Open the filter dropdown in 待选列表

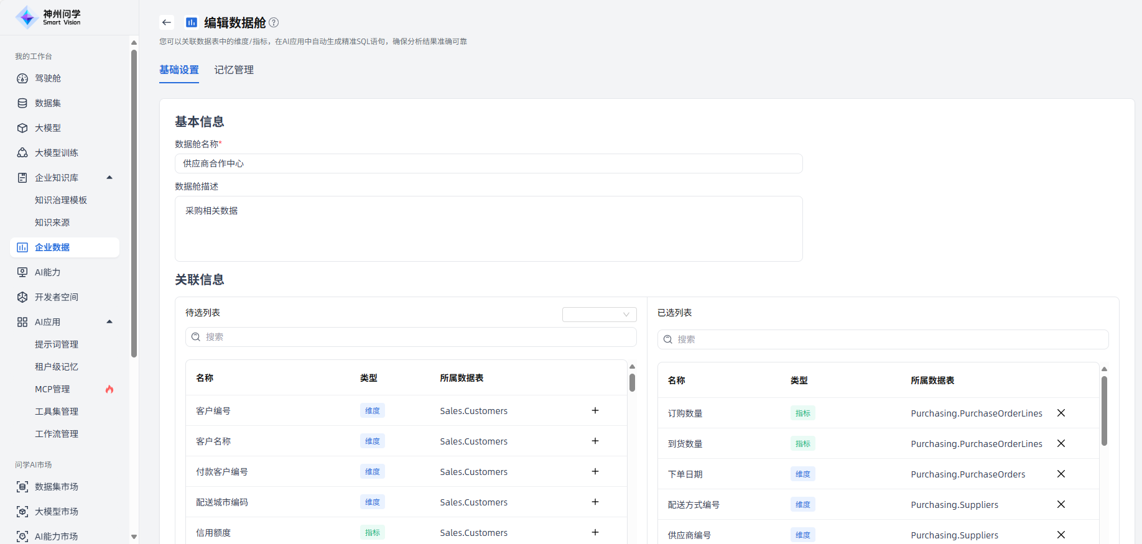pyautogui.click(x=600, y=315)
